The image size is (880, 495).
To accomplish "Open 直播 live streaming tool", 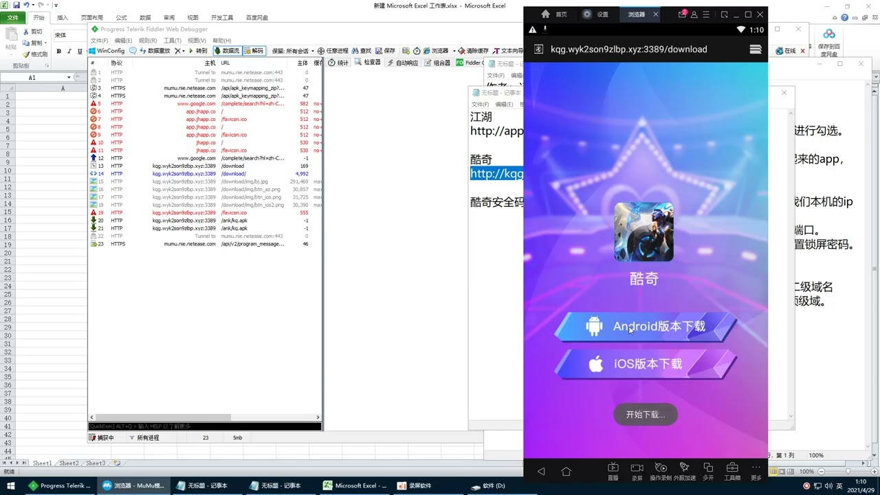I will pyautogui.click(x=613, y=472).
